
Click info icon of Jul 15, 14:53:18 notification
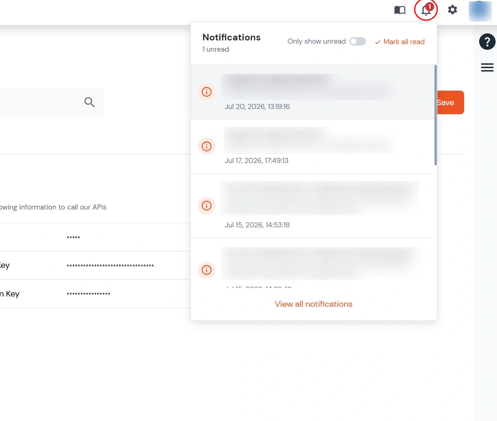tap(207, 206)
